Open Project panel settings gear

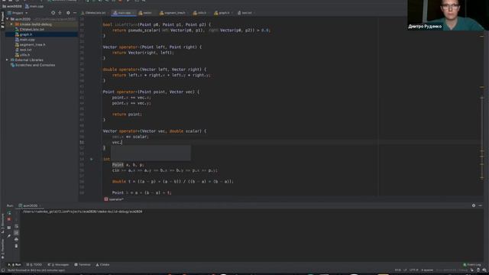pyautogui.click(x=68, y=13)
